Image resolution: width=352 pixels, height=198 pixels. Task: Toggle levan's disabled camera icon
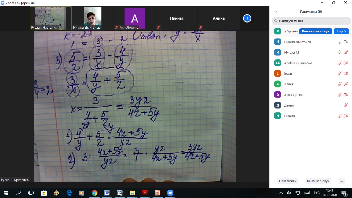coord(346,74)
